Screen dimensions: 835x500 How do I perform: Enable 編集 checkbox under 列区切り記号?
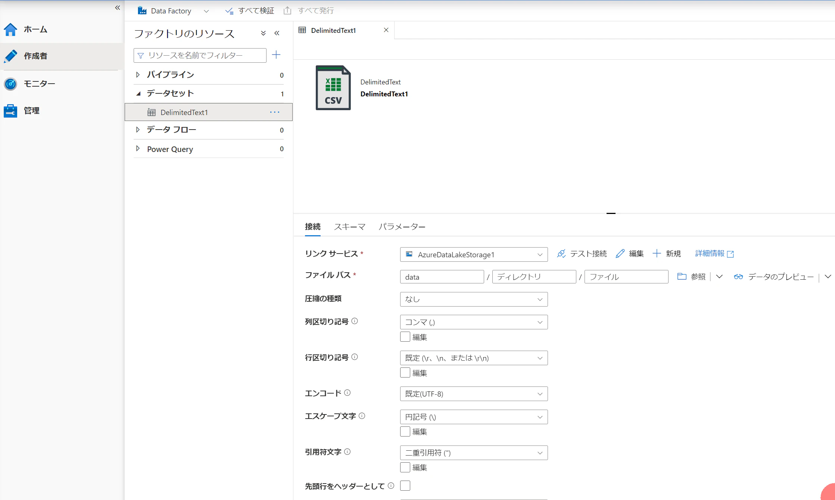point(405,337)
